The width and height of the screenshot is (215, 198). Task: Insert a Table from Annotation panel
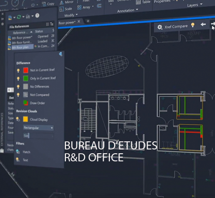[x=143, y=2]
